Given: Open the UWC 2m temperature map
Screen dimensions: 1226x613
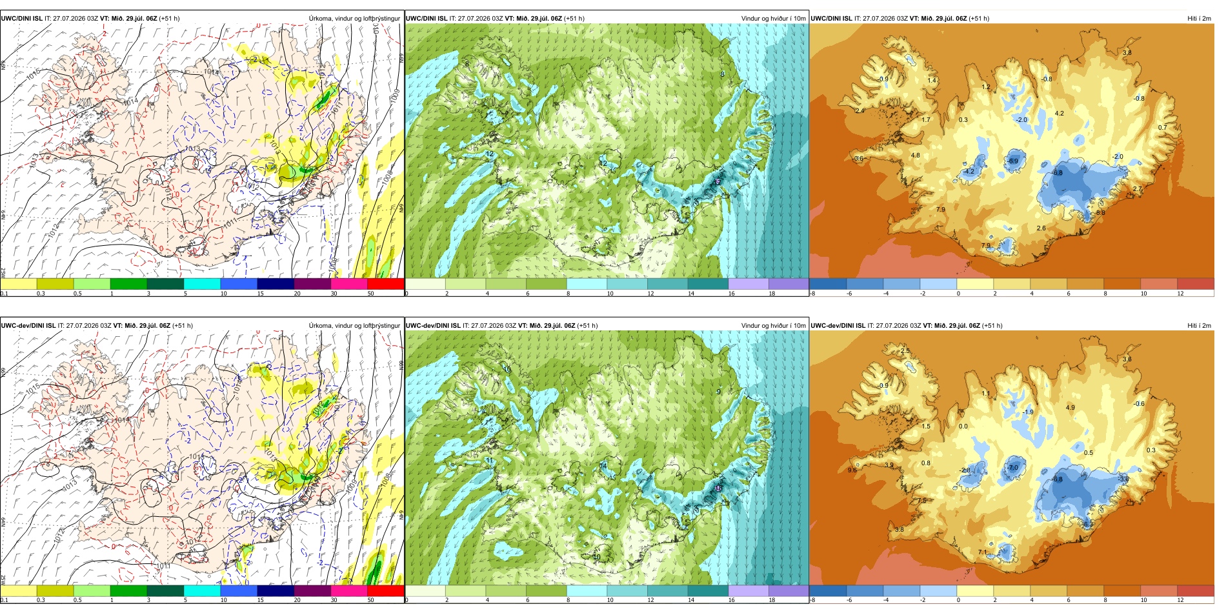Looking at the screenshot, I should [1012, 151].
